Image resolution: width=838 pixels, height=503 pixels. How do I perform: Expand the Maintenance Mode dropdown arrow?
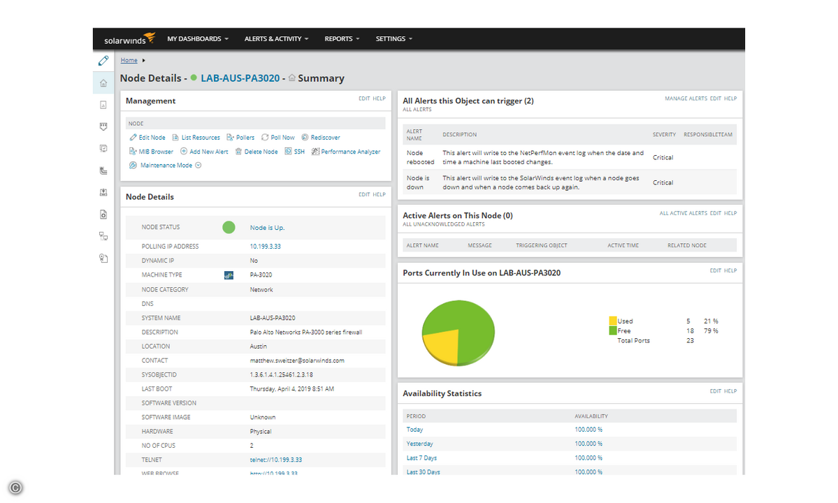(x=198, y=166)
